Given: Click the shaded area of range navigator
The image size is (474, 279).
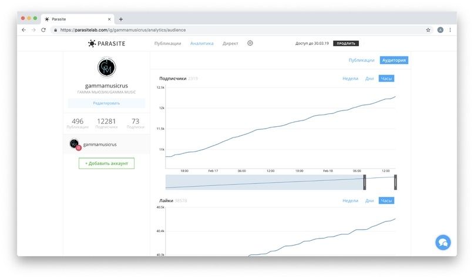Looking at the screenshot, I should 264,182.
